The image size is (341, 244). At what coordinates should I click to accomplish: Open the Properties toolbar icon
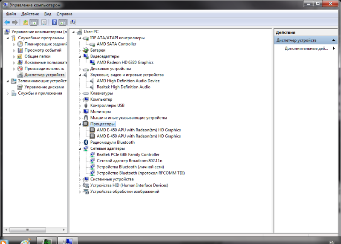point(44,22)
